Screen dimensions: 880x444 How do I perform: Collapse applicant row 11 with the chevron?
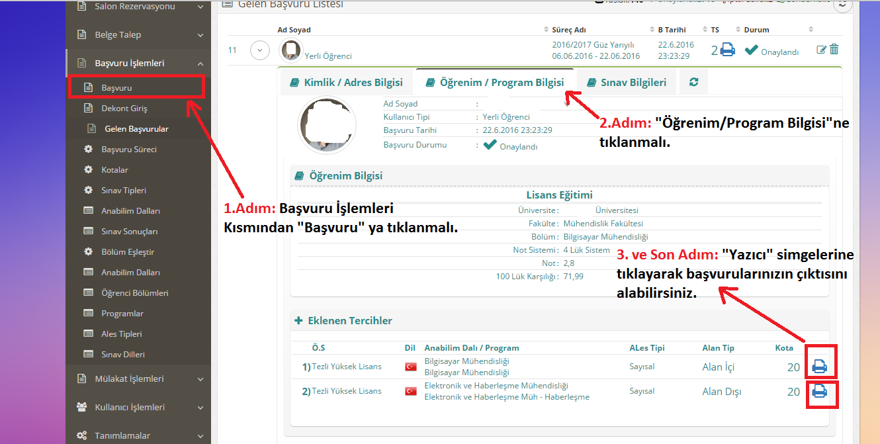259,50
